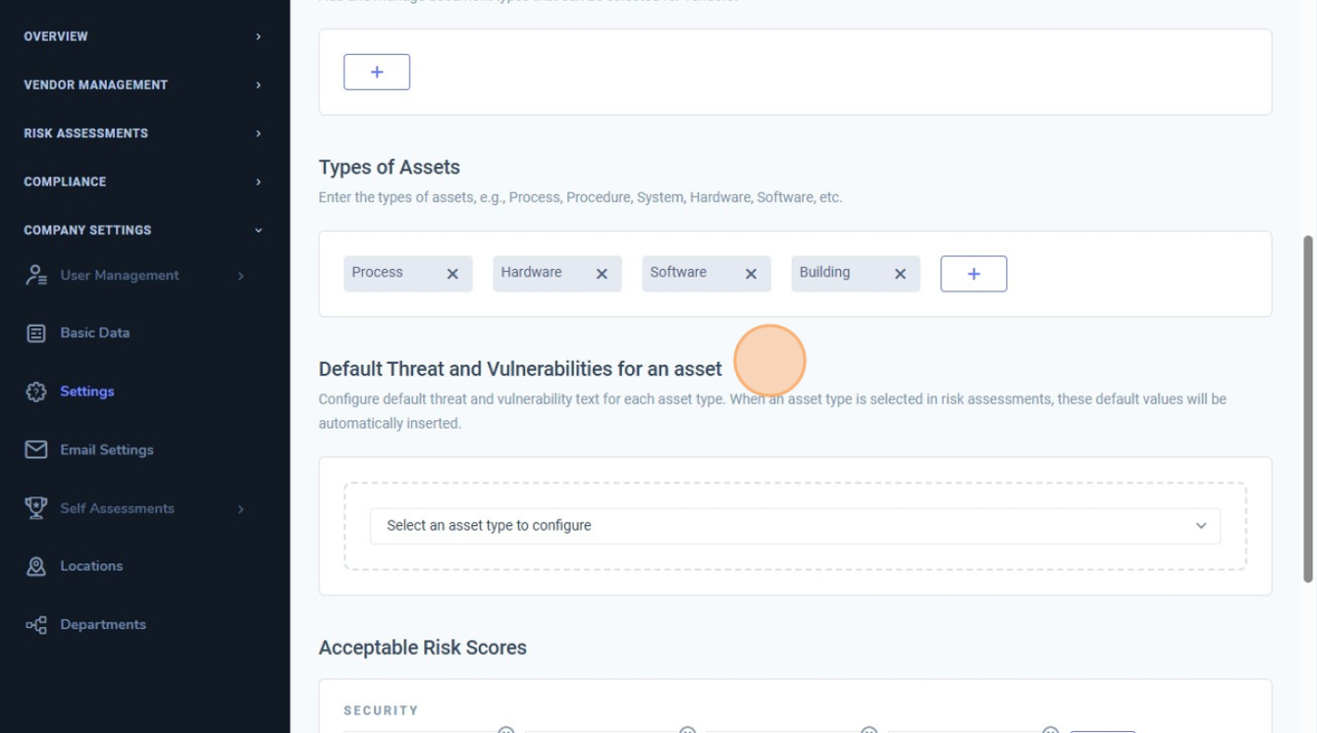Remove the Process asset type tag
The height and width of the screenshot is (733, 1317).
(x=453, y=275)
